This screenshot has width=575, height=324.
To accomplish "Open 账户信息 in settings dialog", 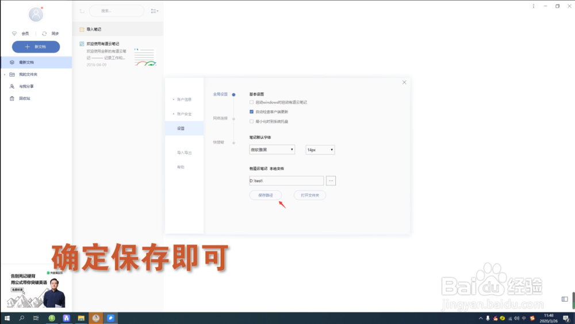I will [184, 100].
